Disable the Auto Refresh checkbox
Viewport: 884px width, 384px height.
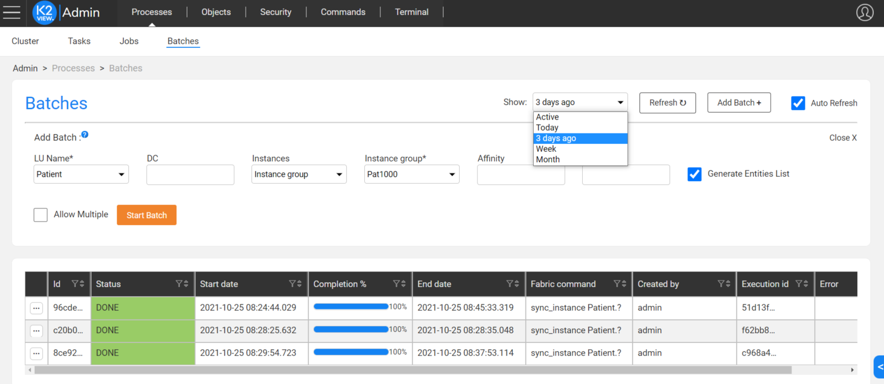[798, 103]
